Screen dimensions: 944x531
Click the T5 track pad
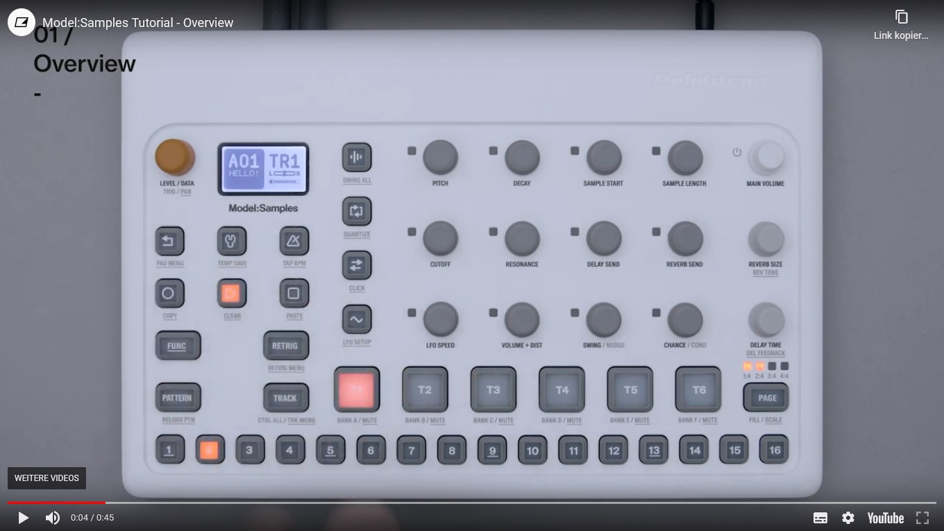coord(630,389)
